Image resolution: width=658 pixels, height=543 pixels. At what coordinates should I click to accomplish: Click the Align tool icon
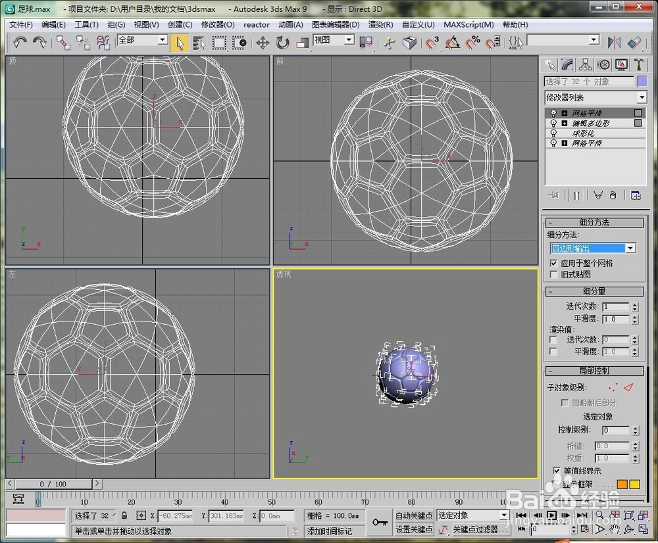point(634,43)
